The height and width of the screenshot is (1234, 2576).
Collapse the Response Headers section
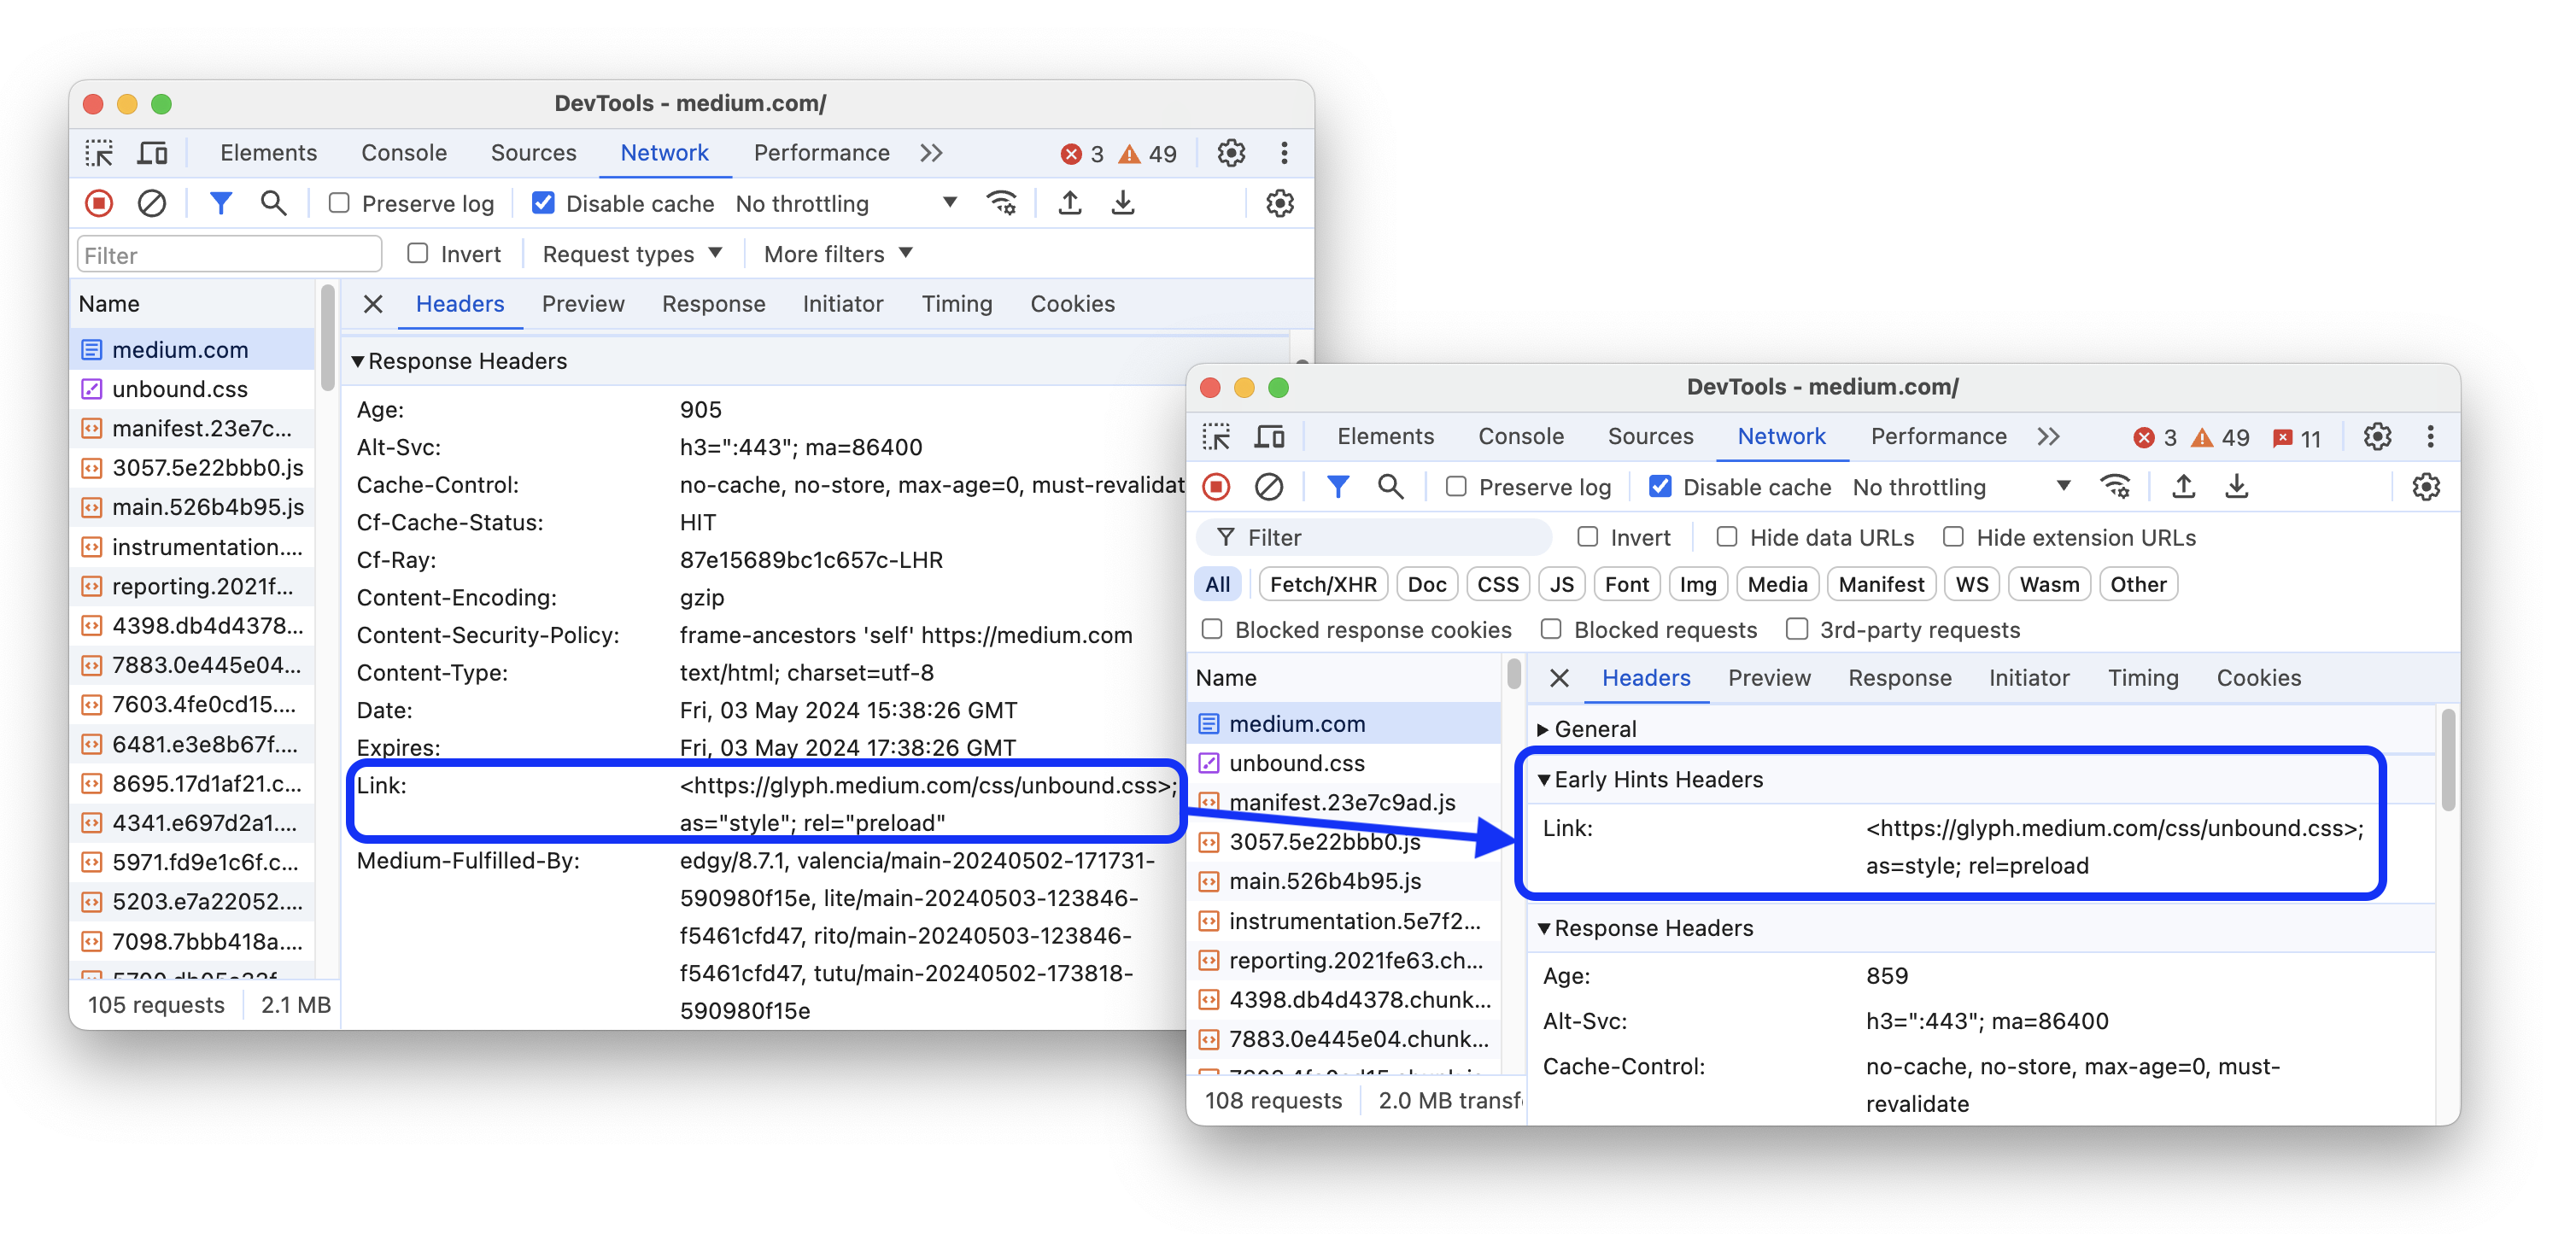pyautogui.click(x=1543, y=928)
